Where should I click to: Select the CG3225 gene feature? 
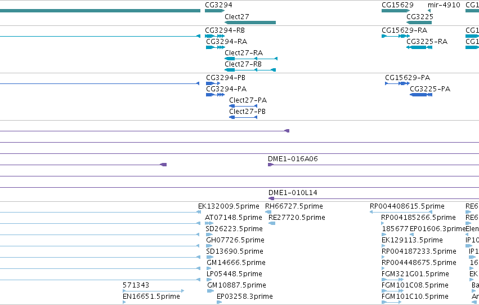(x=419, y=23)
